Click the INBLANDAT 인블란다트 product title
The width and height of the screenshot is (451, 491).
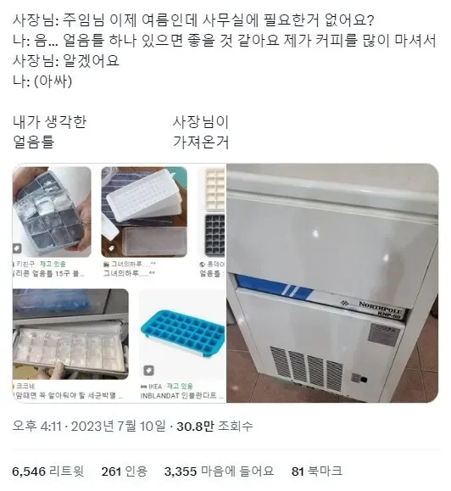tap(181, 395)
